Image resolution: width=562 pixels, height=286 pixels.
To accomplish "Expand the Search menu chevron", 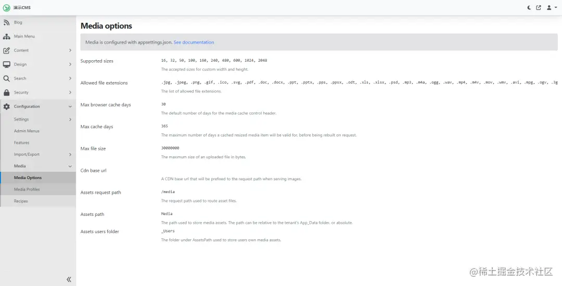I will click(70, 78).
